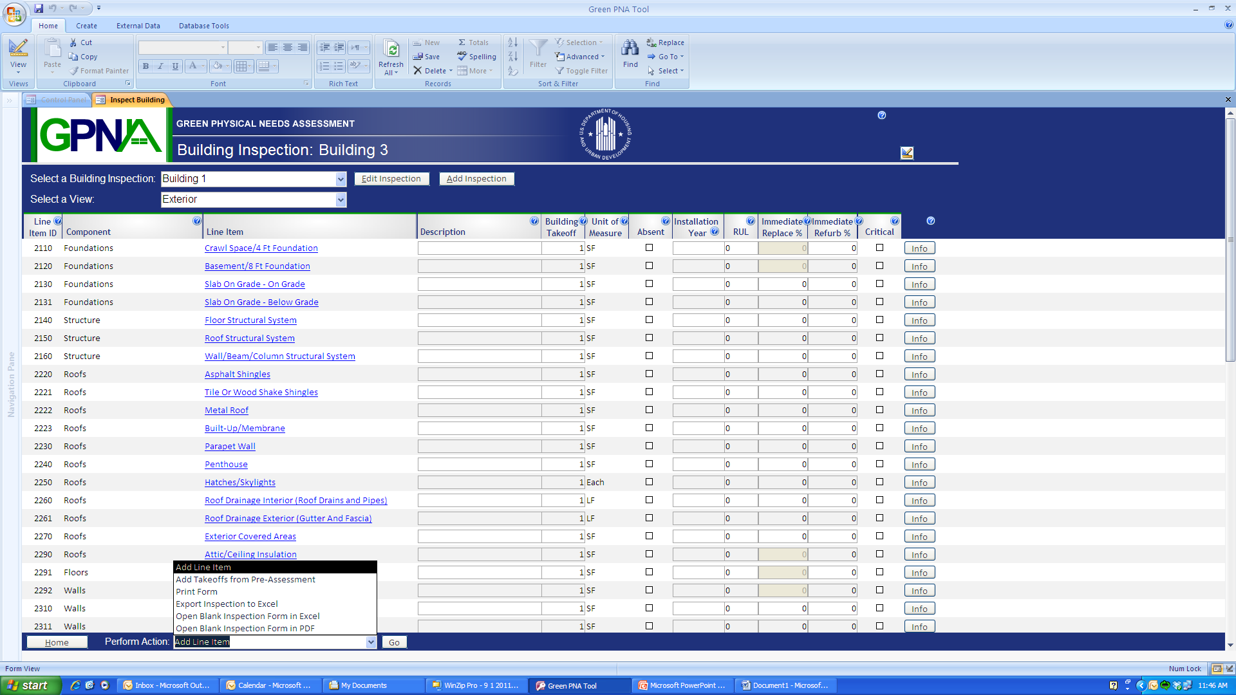
Task: Click the Add Inspection button
Action: pos(476,179)
